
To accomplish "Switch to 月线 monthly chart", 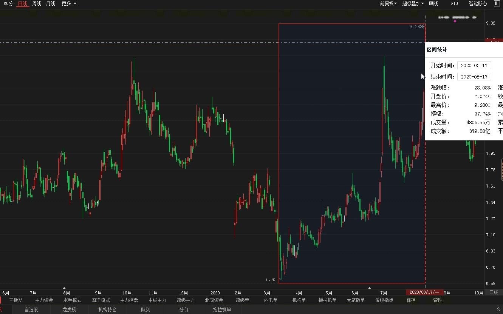I will coord(50,3).
